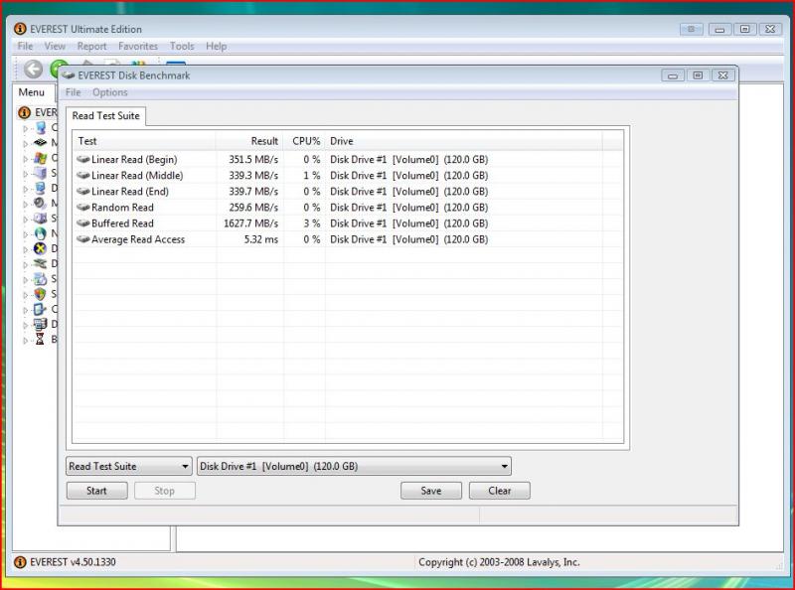Switch to the Menu tab in sidebar
This screenshot has height=590, width=795.
[x=32, y=92]
